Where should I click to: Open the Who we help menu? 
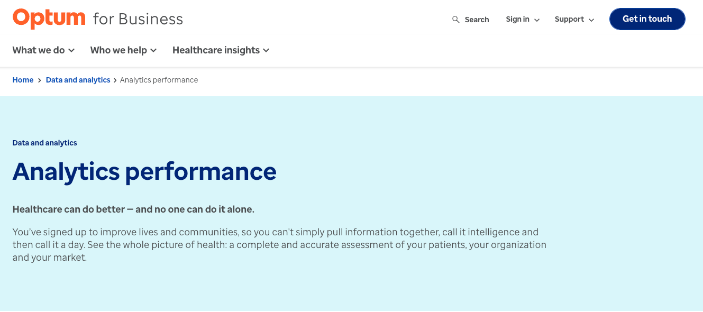[x=124, y=50]
